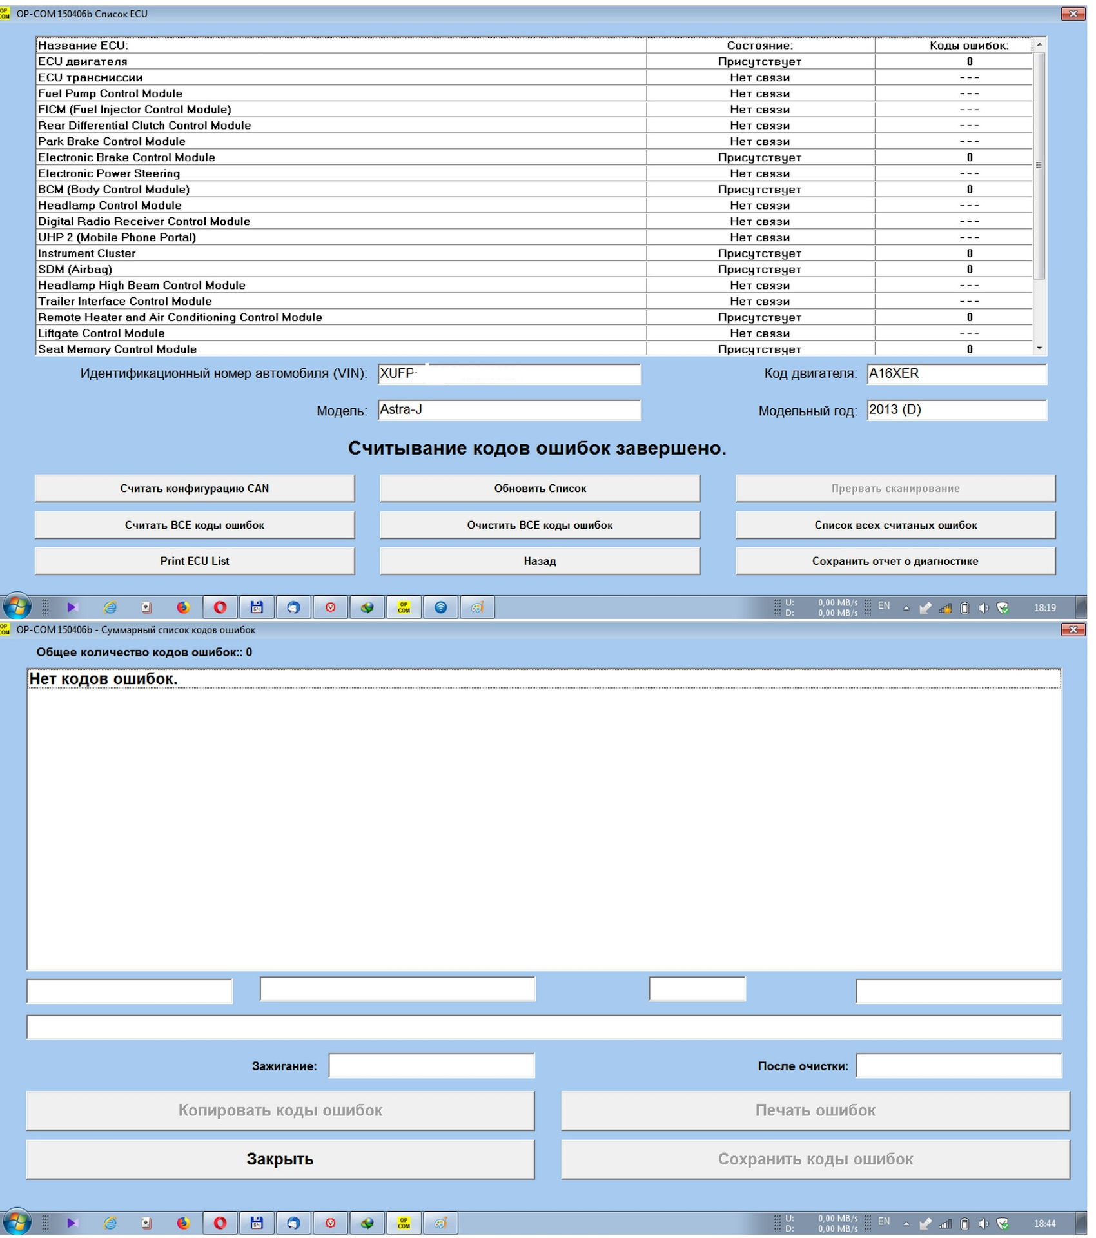Click the 'Print ECU List' button
This screenshot has width=1096, height=1238.
pos(195,561)
